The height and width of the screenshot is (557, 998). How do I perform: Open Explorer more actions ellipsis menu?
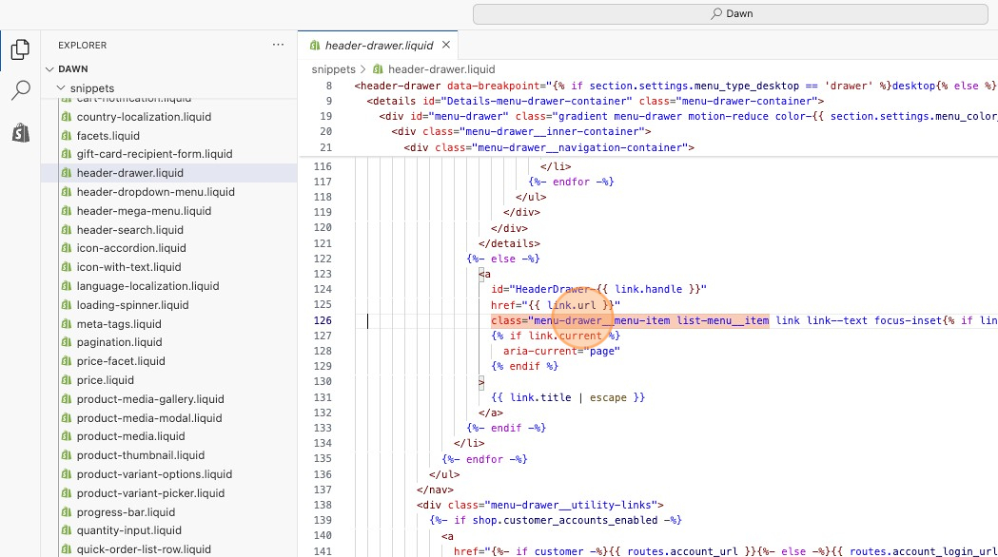pos(278,45)
